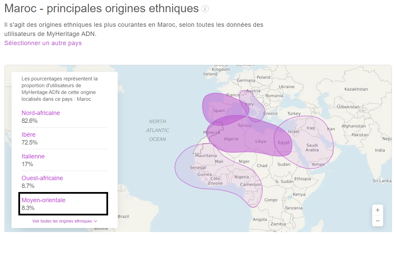Zoom in with the map plus button
394x267 pixels.
click(x=377, y=210)
